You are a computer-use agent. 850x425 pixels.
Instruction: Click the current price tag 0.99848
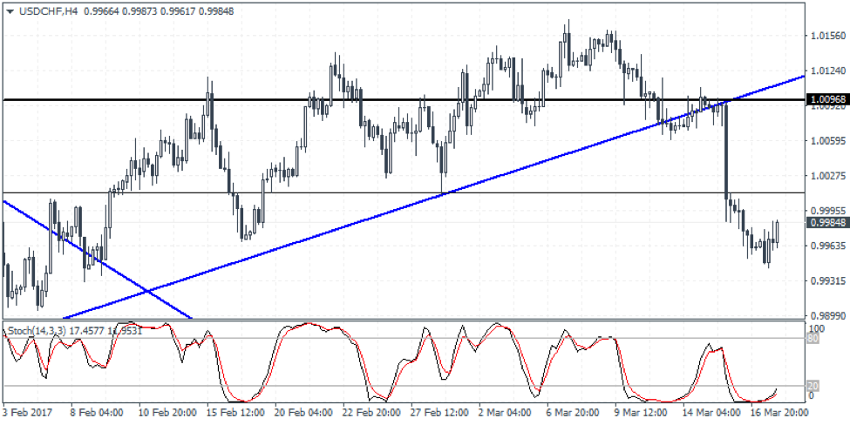pyautogui.click(x=826, y=222)
